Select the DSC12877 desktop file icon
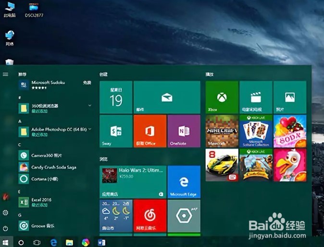Image resolution: width=324 pixels, height=247 pixels. (34, 10)
